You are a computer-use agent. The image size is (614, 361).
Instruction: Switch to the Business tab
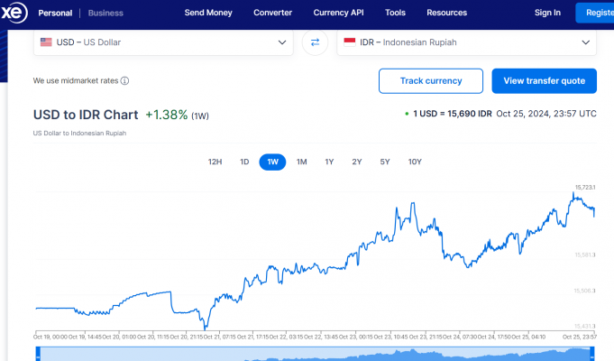click(x=105, y=13)
